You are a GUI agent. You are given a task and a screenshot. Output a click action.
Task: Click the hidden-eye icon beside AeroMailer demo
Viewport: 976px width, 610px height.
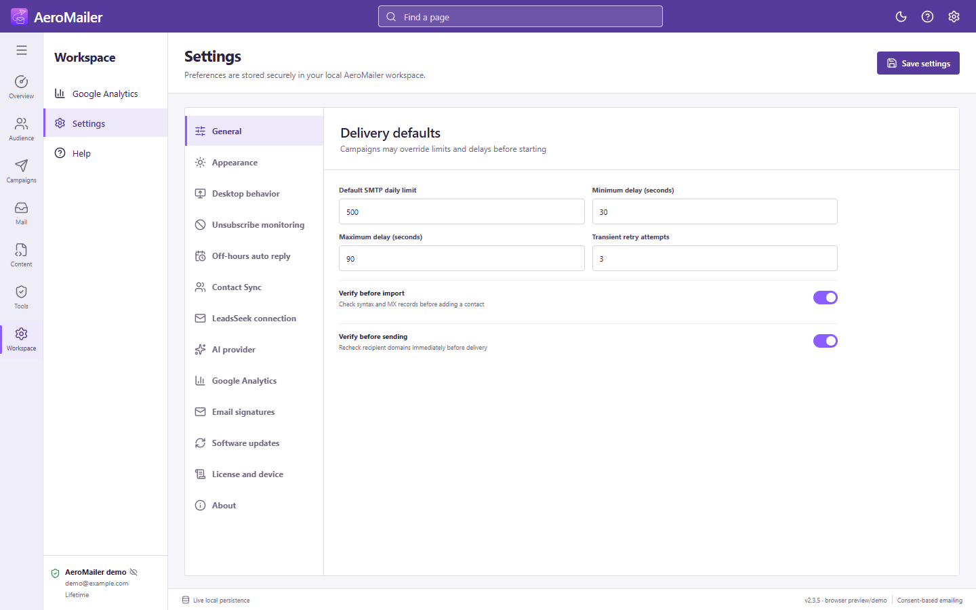point(134,572)
